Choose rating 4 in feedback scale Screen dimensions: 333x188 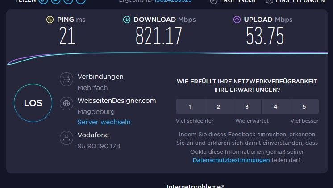275,106
